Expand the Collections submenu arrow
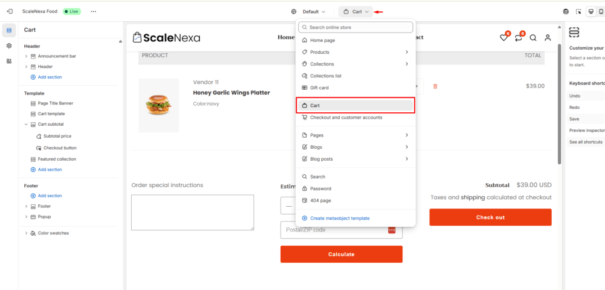The width and height of the screenshot is (605, 290). coord(406,64)
